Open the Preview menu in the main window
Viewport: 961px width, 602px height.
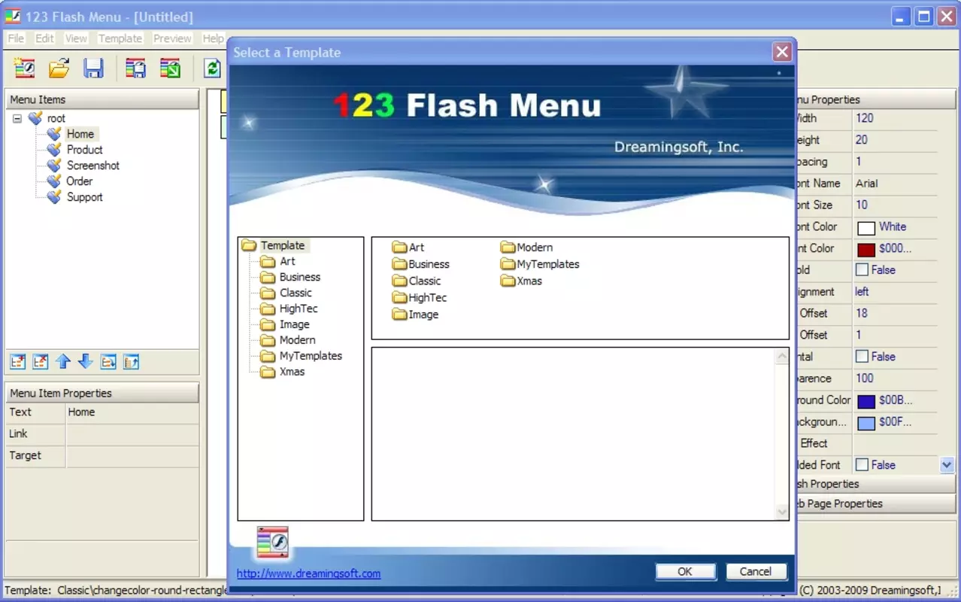pyautogui.click(x=172, y=38)
